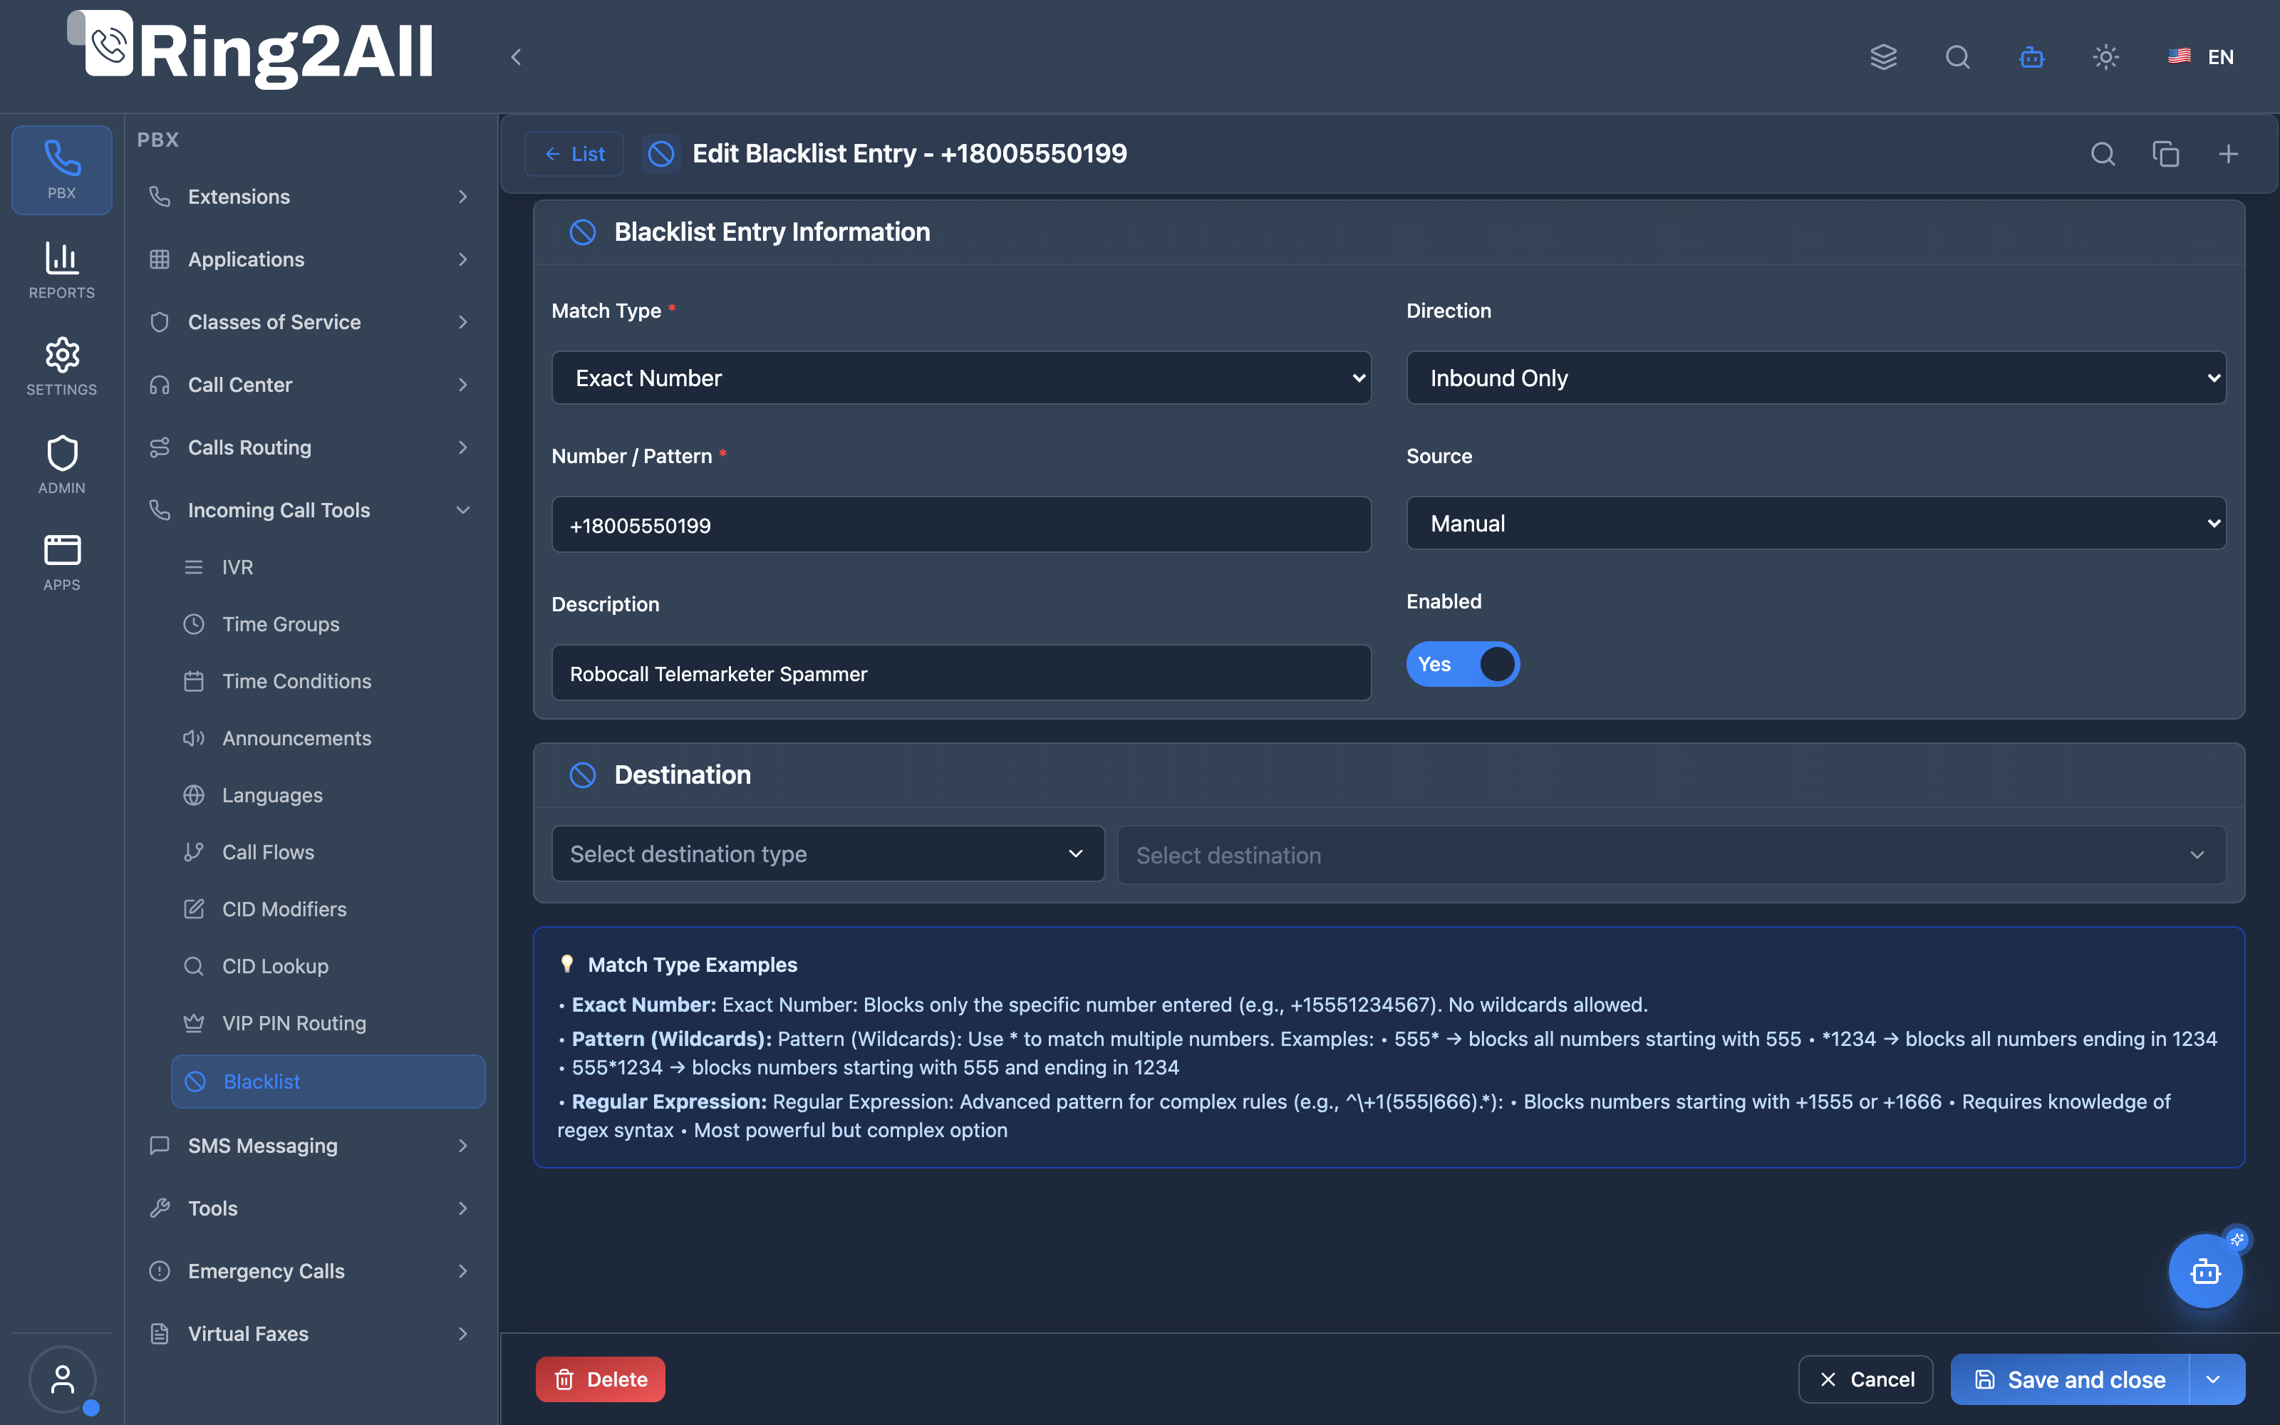Expand the SMS Messaging menu
The width and height of the screenshot is (2280, 1425).
310,1146
